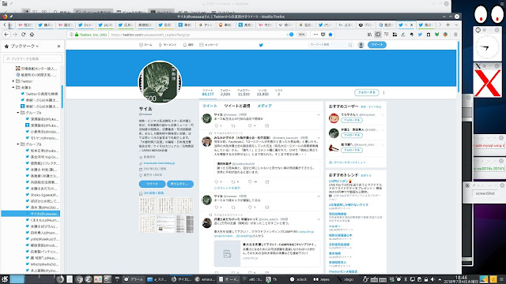Collapse the グループA bookmark folder
This screenshot has height=284, width=506.
click(x=18, y=113)
